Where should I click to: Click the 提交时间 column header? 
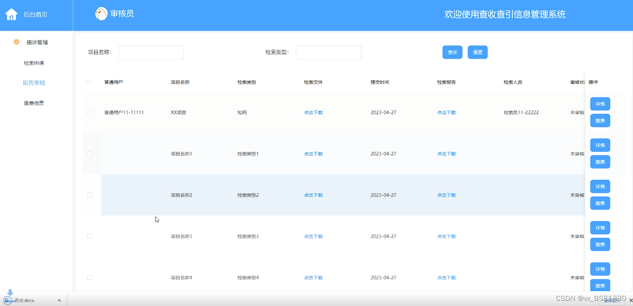coord(380,82)
